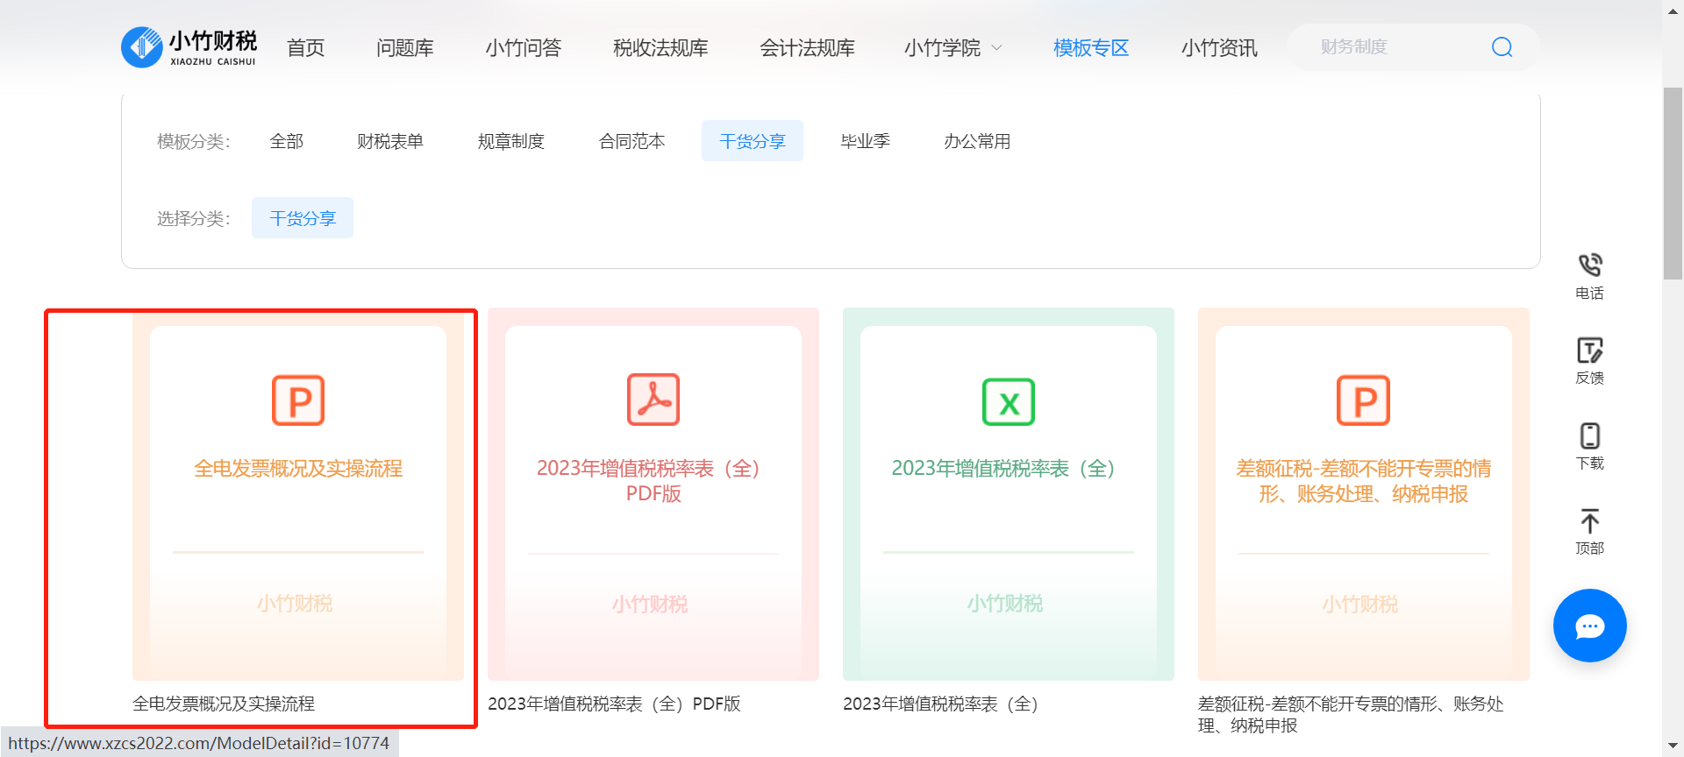Screen dimensions: 1684x757
Task: Click the search magnifier icon
Action: (1502, 47)
